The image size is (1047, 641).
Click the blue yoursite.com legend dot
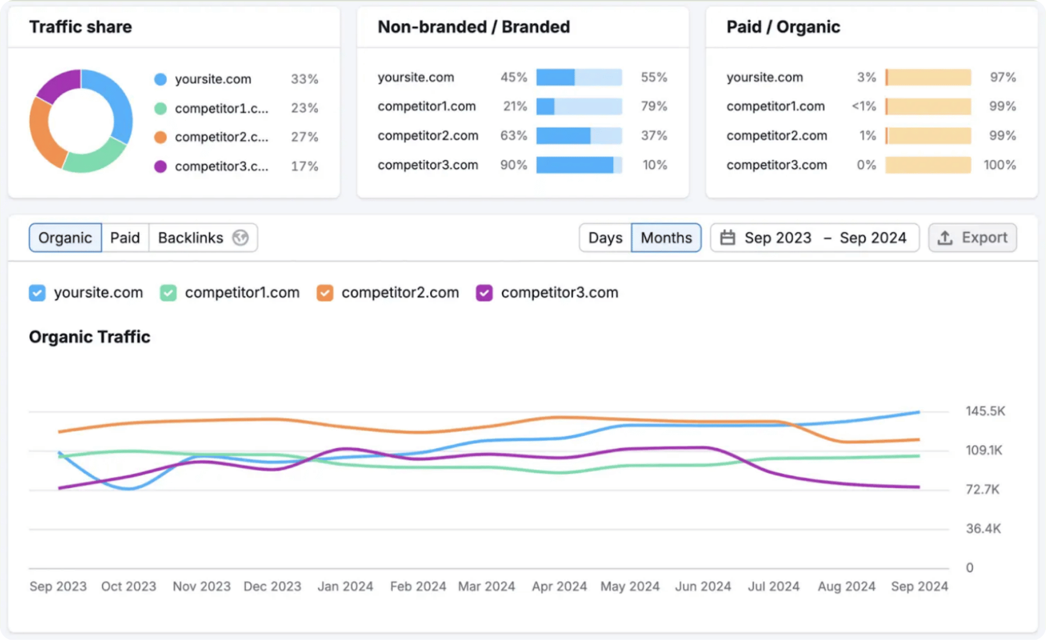pyautogui.click(x=160, y=79)
